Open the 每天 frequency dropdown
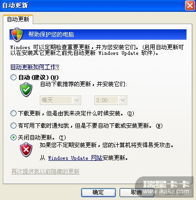This screenshot has height=200, width=196. click(x=60, y=100)
